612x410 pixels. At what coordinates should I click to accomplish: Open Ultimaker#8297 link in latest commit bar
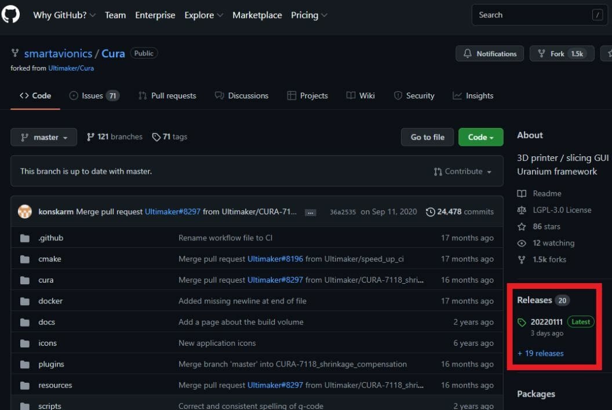tap(173, 211)
